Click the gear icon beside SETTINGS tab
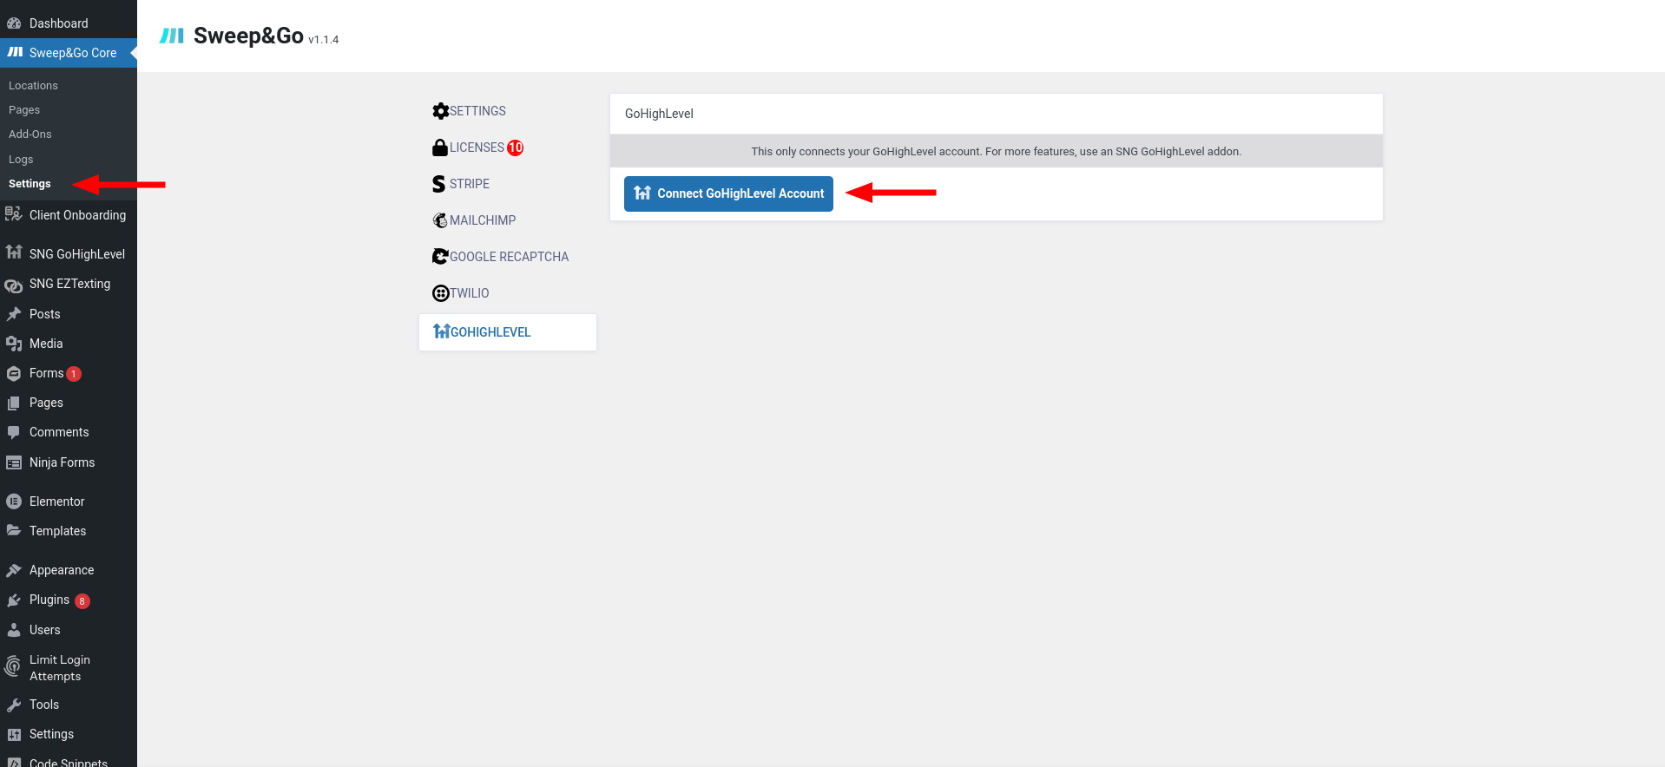Image resolution: width=1665 pixels, height=767 pixels. pos(440,111)
